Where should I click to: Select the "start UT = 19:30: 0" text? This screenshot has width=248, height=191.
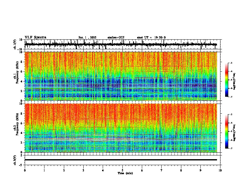tap(151, 37)
